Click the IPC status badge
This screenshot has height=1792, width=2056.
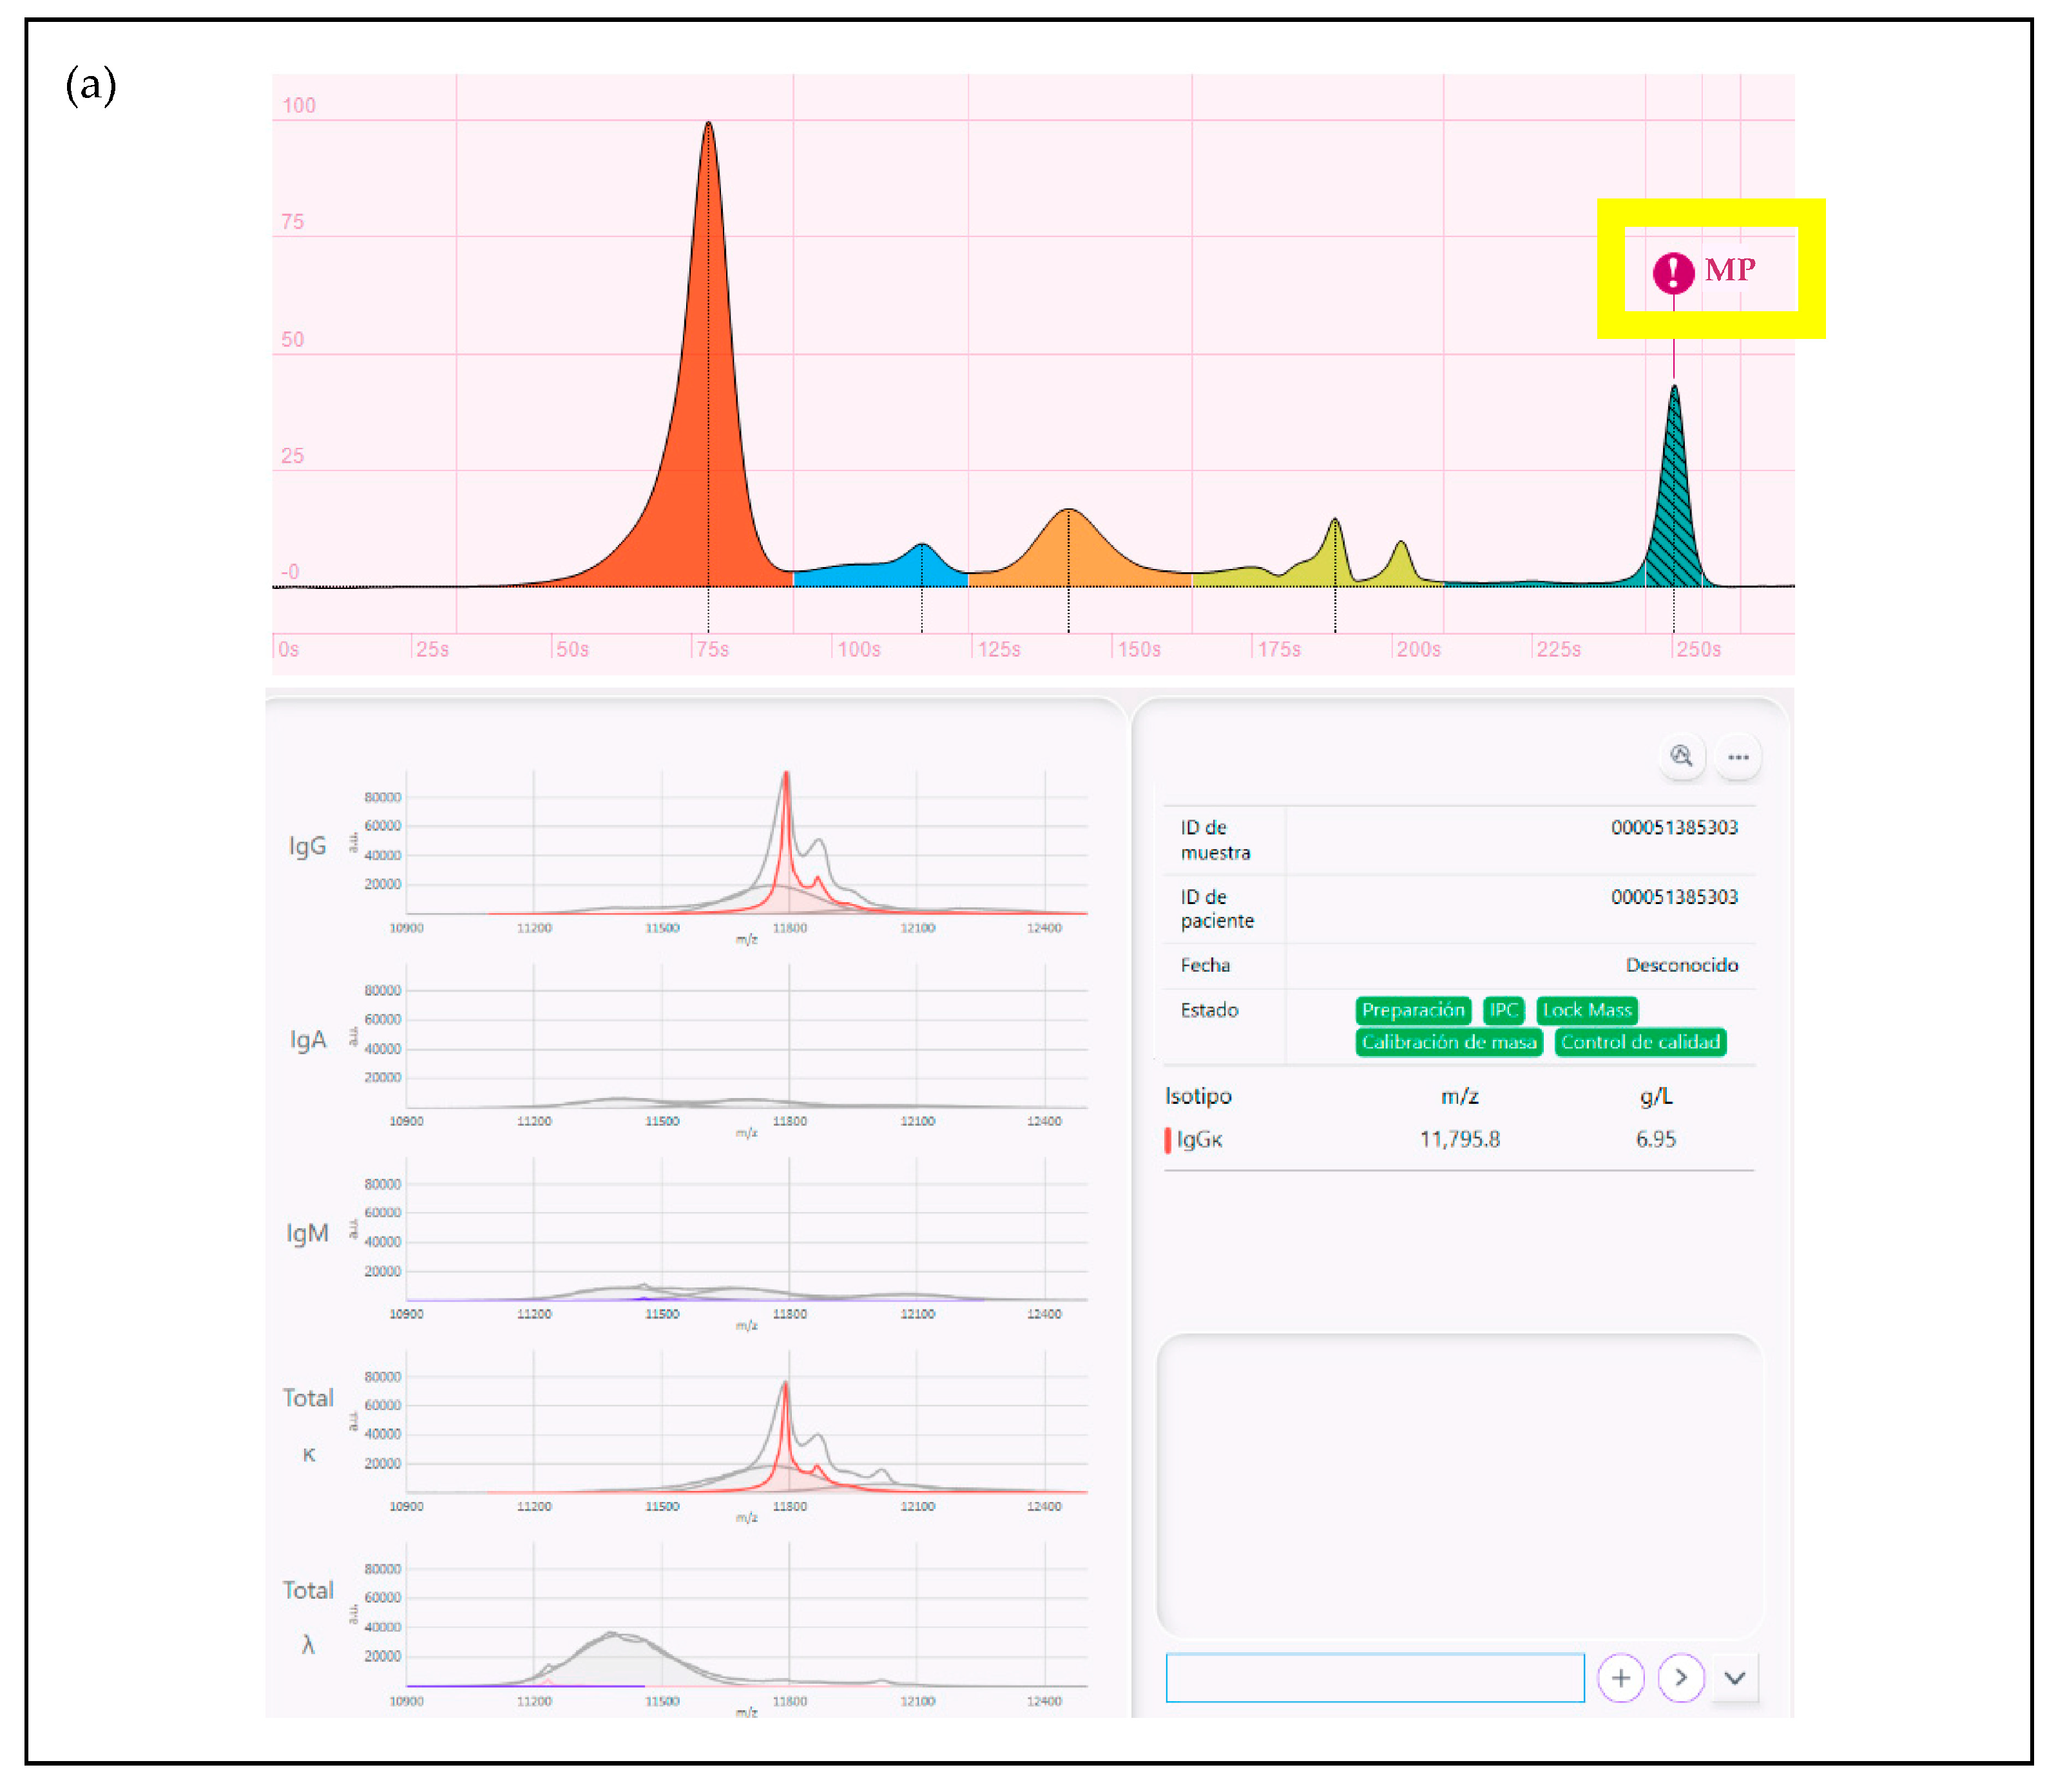(1503, 1010)
